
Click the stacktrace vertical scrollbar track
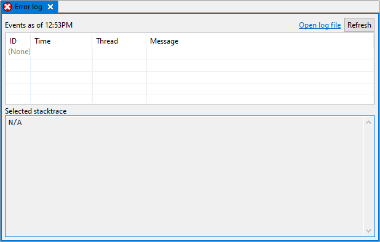point(368,177)
